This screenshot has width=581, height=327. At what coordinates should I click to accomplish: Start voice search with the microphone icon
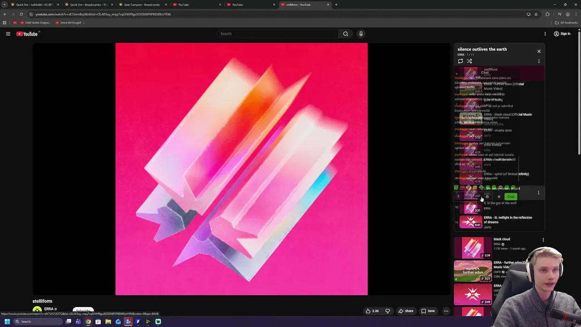(x=361, y=34)
